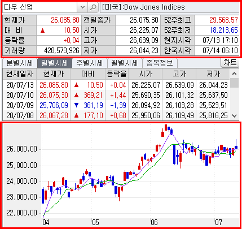
Task: Click the table scrollbar up arrow
Action: [x=234, y=74]
